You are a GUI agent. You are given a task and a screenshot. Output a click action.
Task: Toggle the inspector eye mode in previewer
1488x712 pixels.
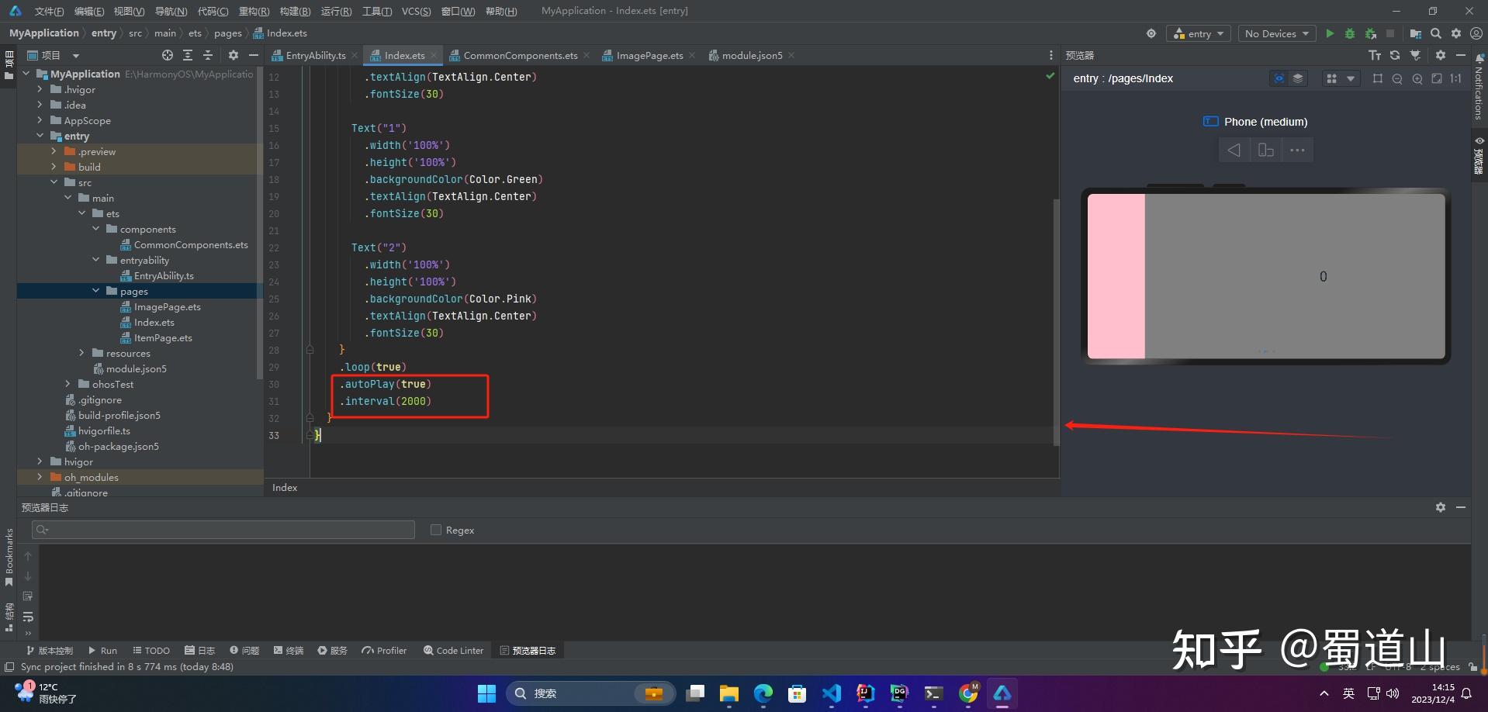point(1279,78)
